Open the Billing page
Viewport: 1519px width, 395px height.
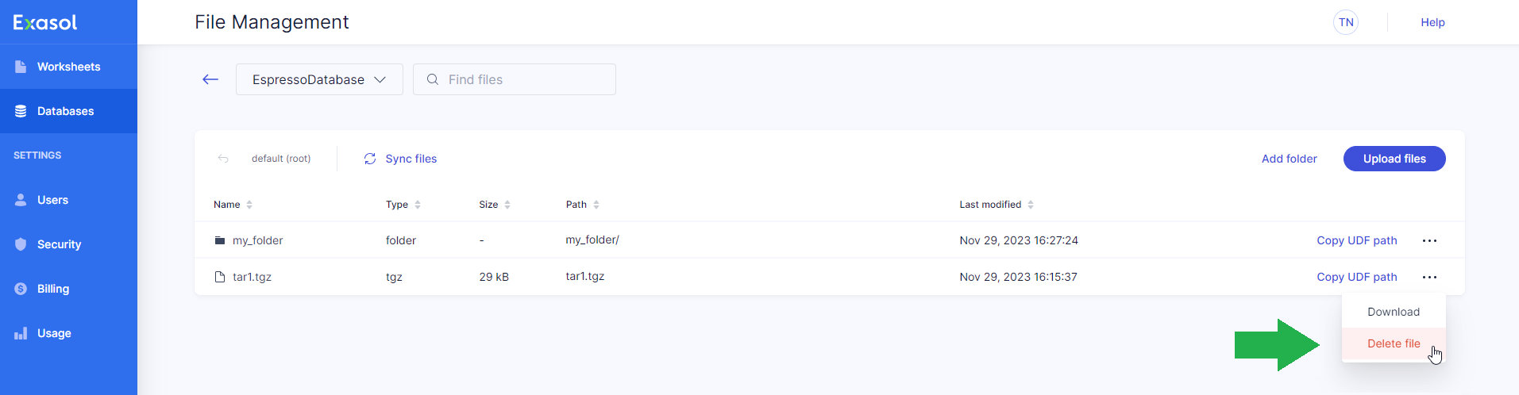coord(52,289)
